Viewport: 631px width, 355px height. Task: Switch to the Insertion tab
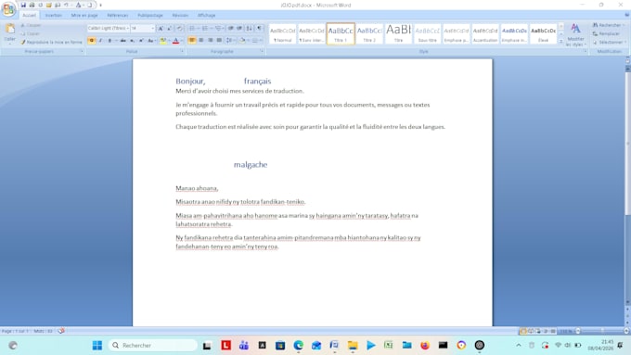click(54, 15)
